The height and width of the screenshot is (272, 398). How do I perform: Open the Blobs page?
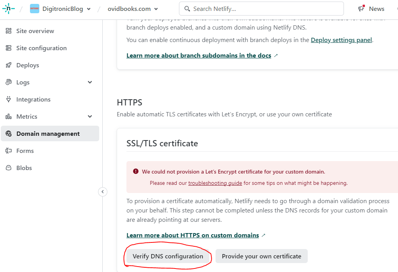pyautogui.click(x=24, y=168)
